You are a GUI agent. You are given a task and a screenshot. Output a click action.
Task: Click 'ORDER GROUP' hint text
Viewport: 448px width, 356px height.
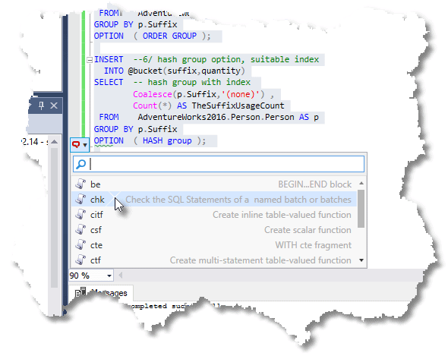[x=169, y=36]
